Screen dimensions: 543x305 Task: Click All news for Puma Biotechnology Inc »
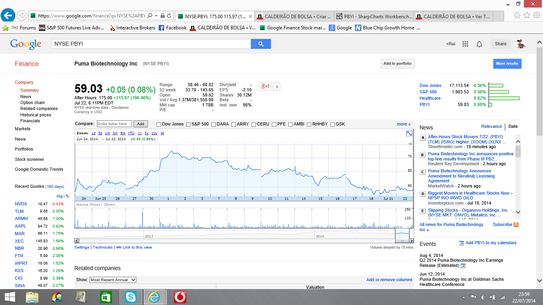coord(452,227)
